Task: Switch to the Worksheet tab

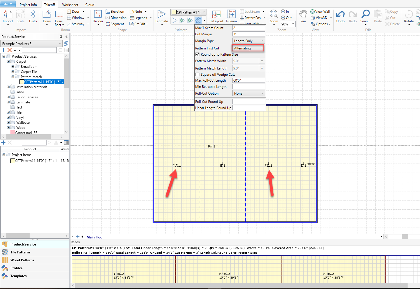Action: (x=70, y=5)
